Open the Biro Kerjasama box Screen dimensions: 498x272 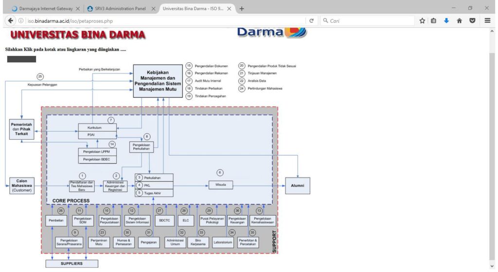click(x=198, y=242)
